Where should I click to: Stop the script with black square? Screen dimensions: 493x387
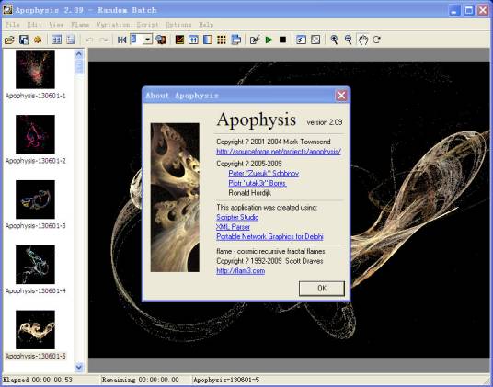click(282, 40)
